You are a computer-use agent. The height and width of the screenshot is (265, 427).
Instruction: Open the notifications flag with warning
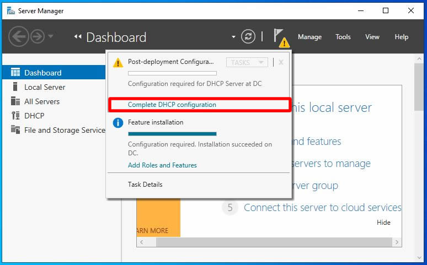pos(281,38)
